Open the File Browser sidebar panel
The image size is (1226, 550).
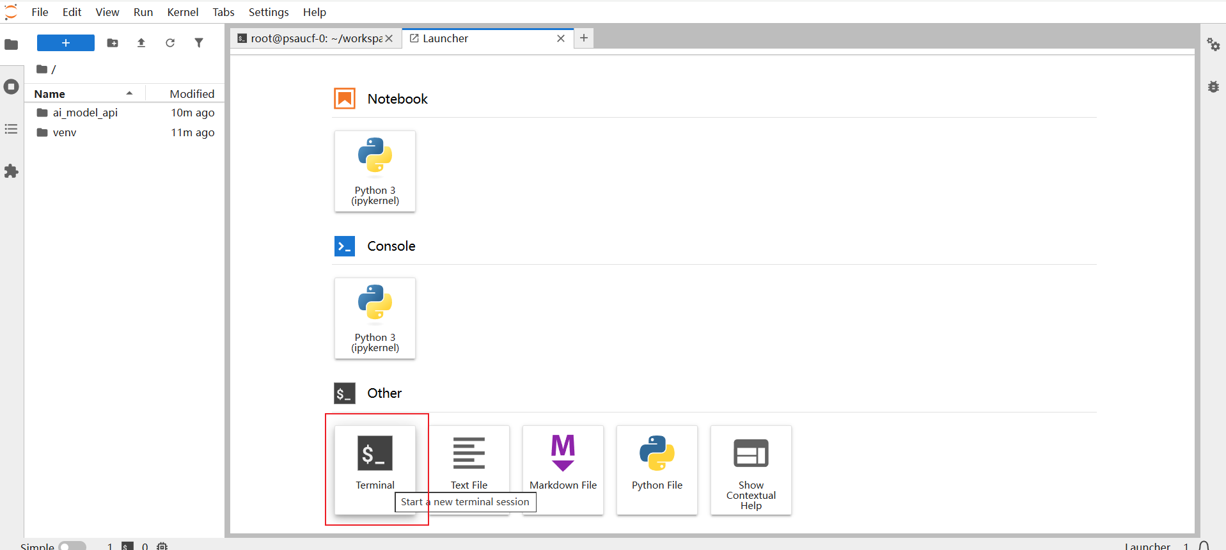point(12,44)
